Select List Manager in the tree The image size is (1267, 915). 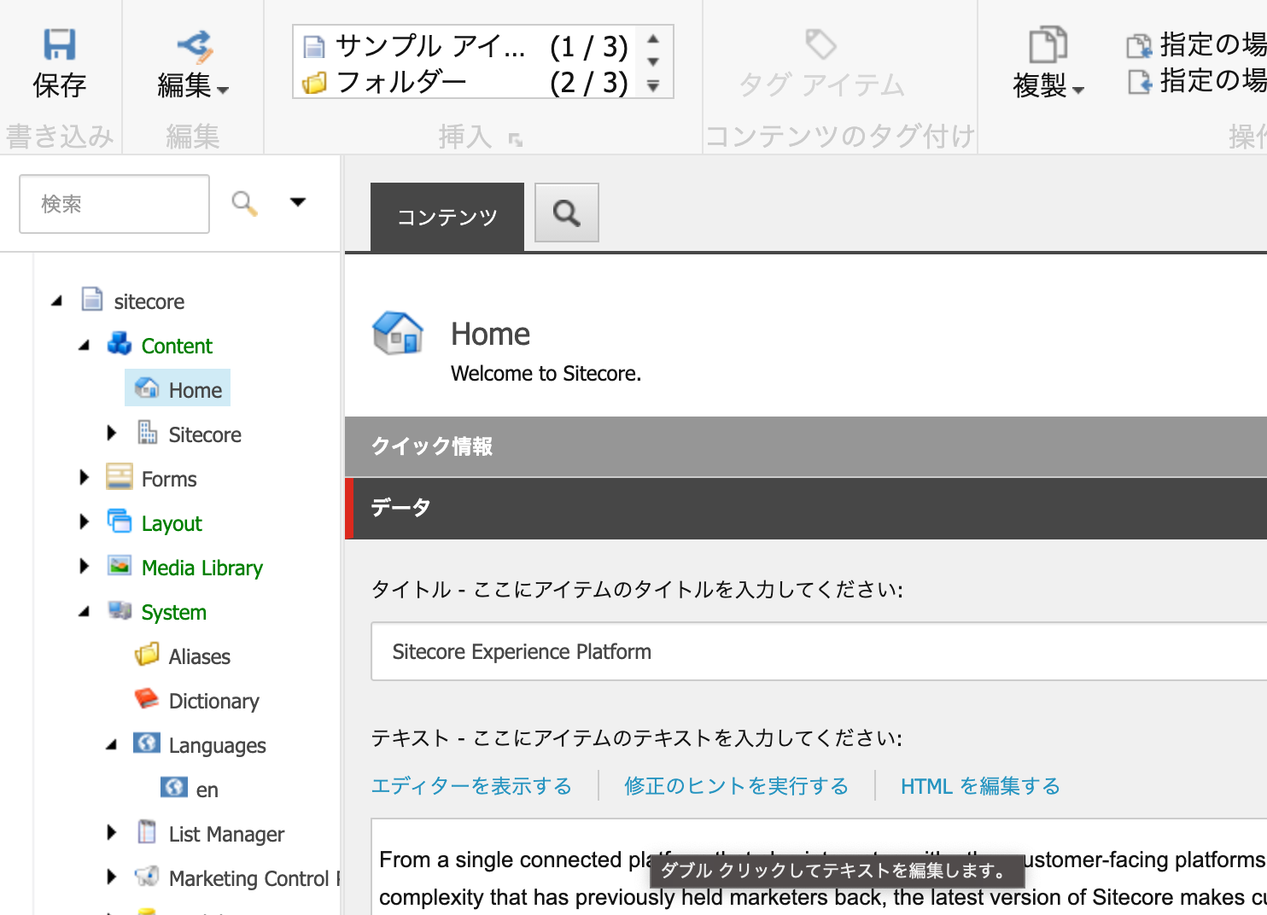coord(226,834)
